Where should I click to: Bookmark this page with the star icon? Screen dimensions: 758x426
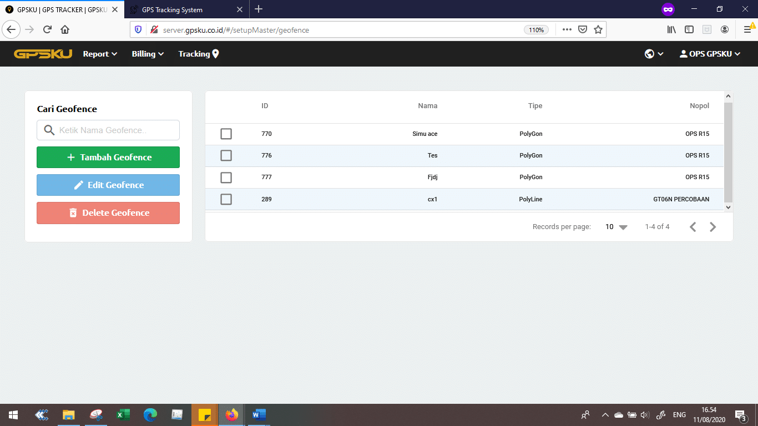pos(598,30)
